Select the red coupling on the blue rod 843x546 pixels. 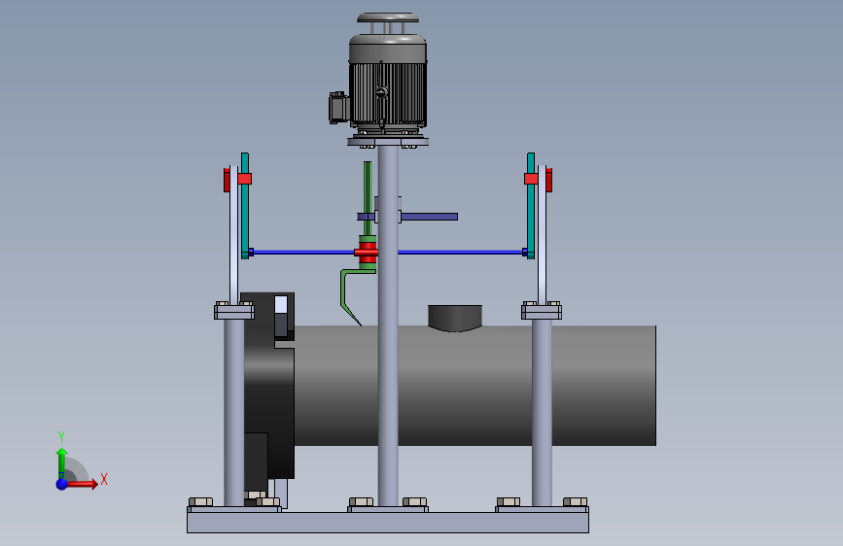click(x=367, y=252)
